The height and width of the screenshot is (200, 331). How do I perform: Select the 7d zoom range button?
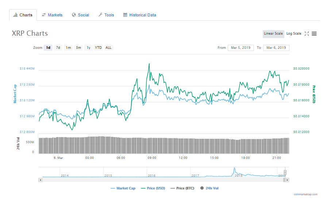tap(58, 48)
